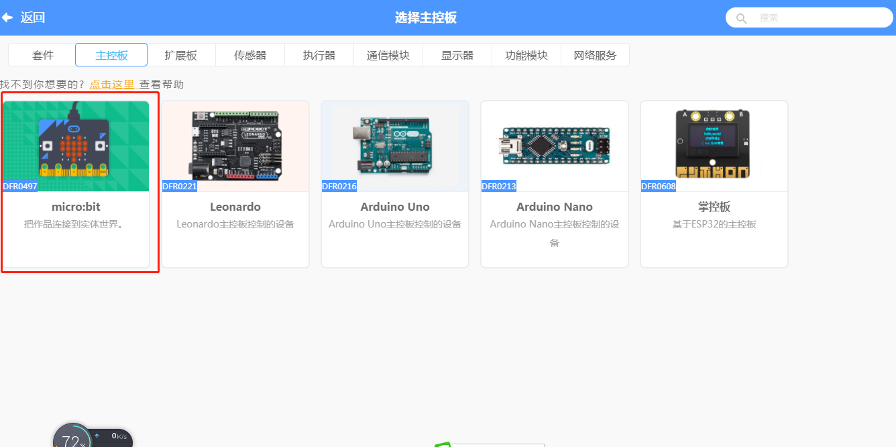Click the 掌控板 card title
Image resolution: width=896 pixels, height=447 pixels.
[x=714, y=207]
